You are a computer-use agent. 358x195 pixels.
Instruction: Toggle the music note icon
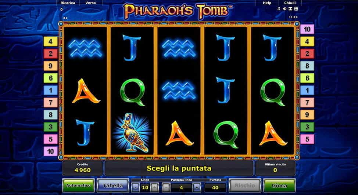[279, 9]
